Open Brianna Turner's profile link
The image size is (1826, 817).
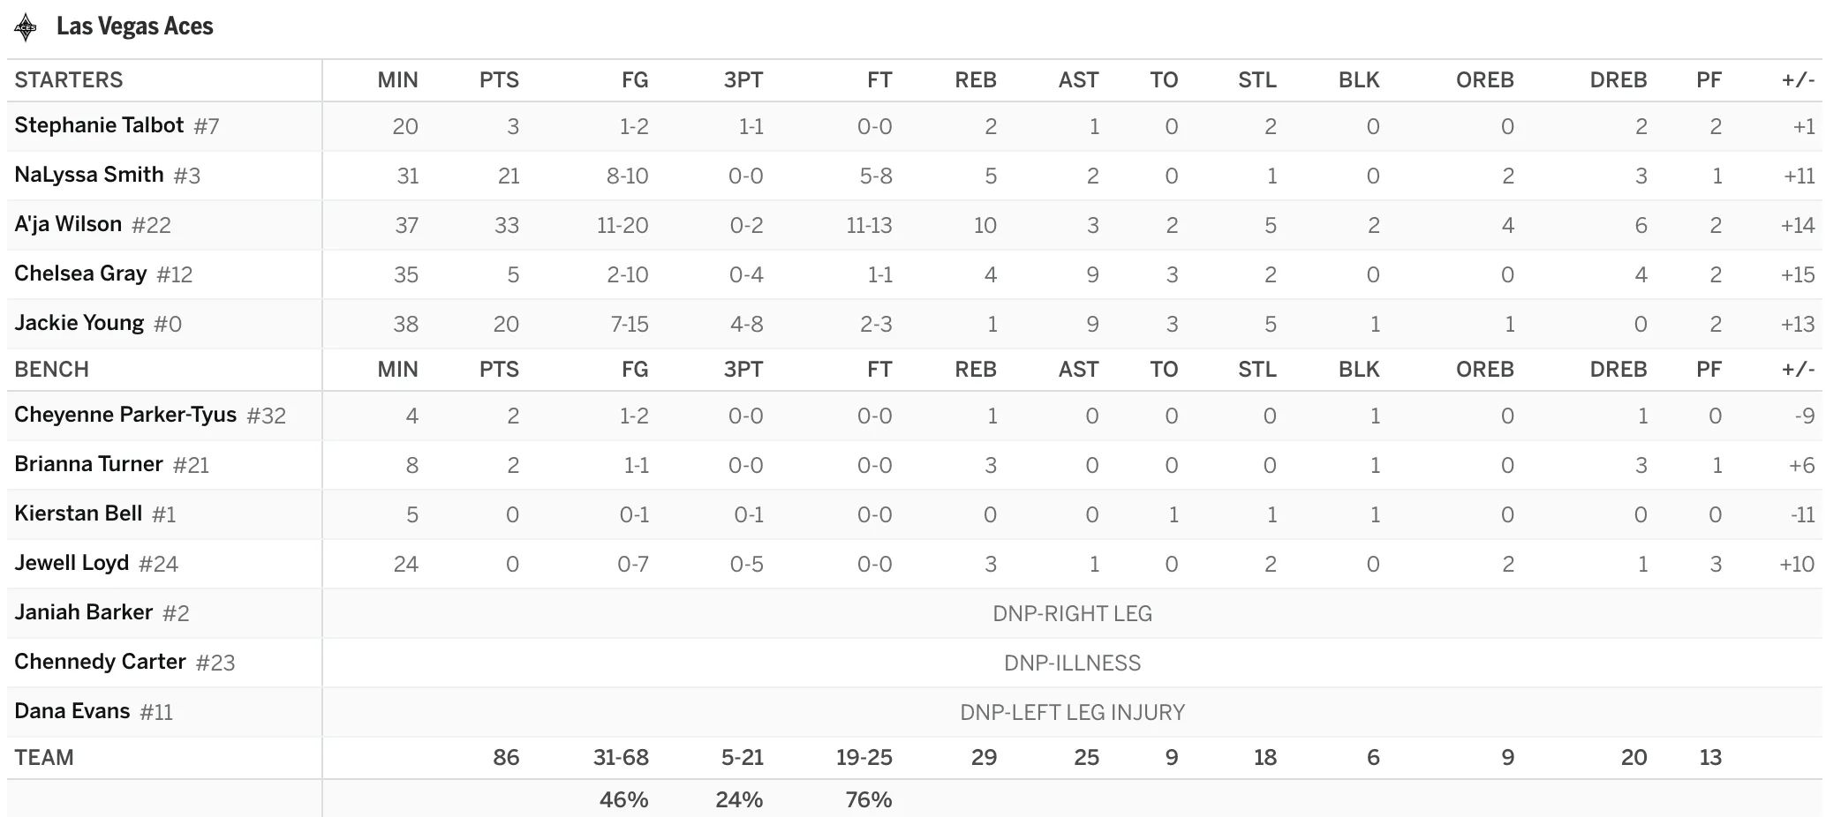88,464
